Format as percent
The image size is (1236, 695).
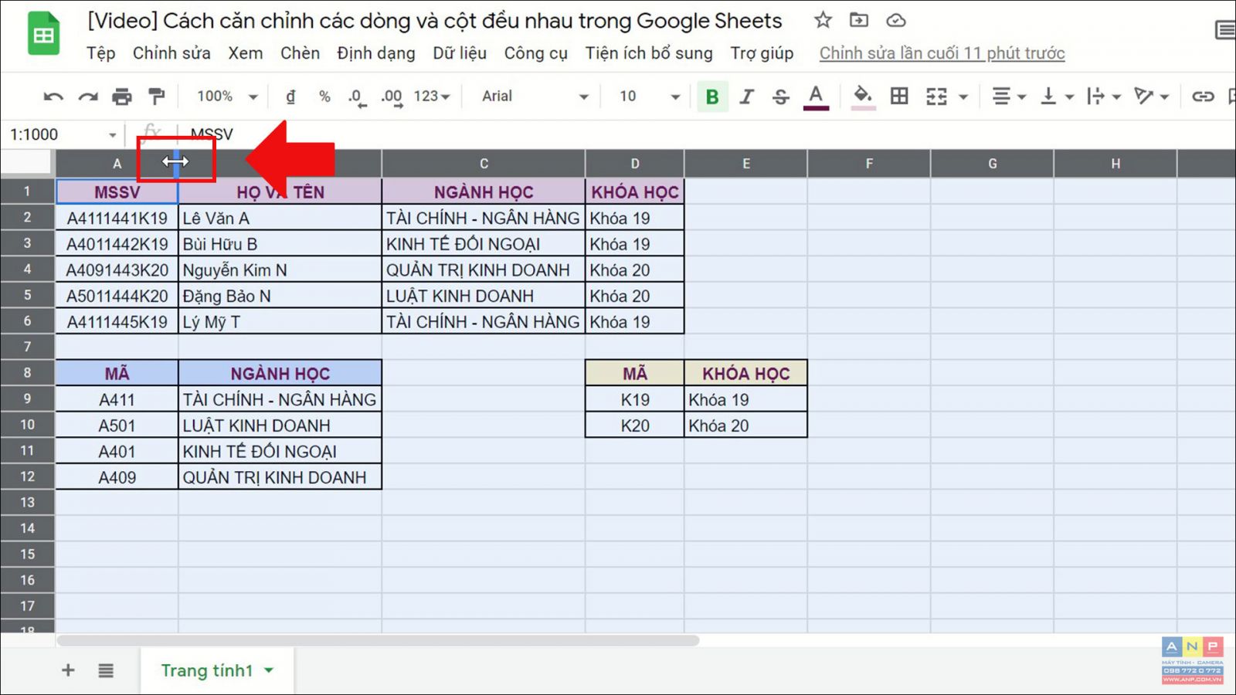pyautogui.click(x=324, y=97)
